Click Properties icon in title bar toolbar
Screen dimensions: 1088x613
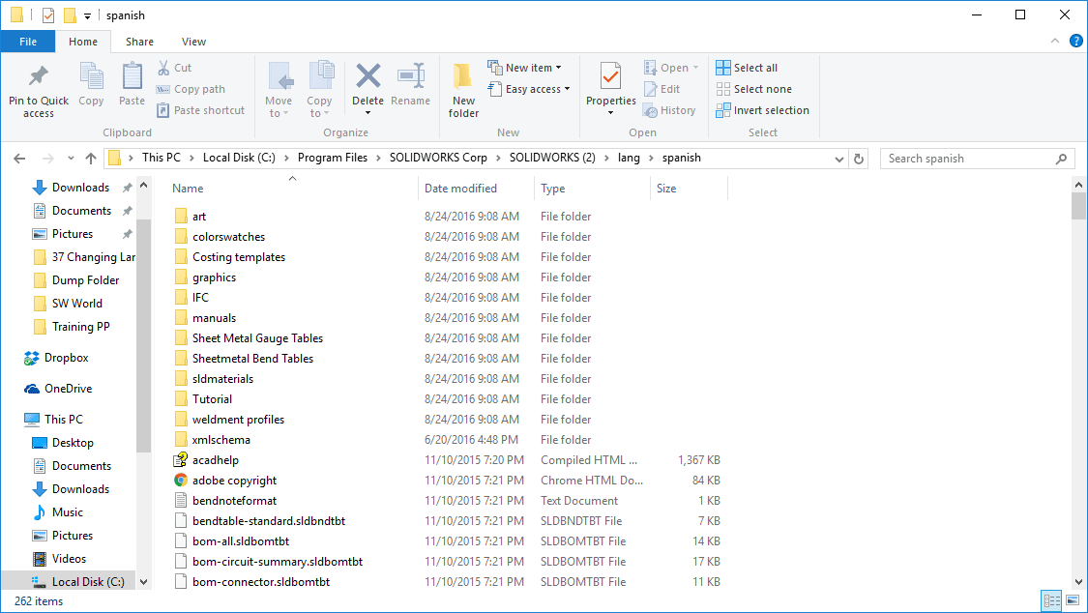[48, 15]
